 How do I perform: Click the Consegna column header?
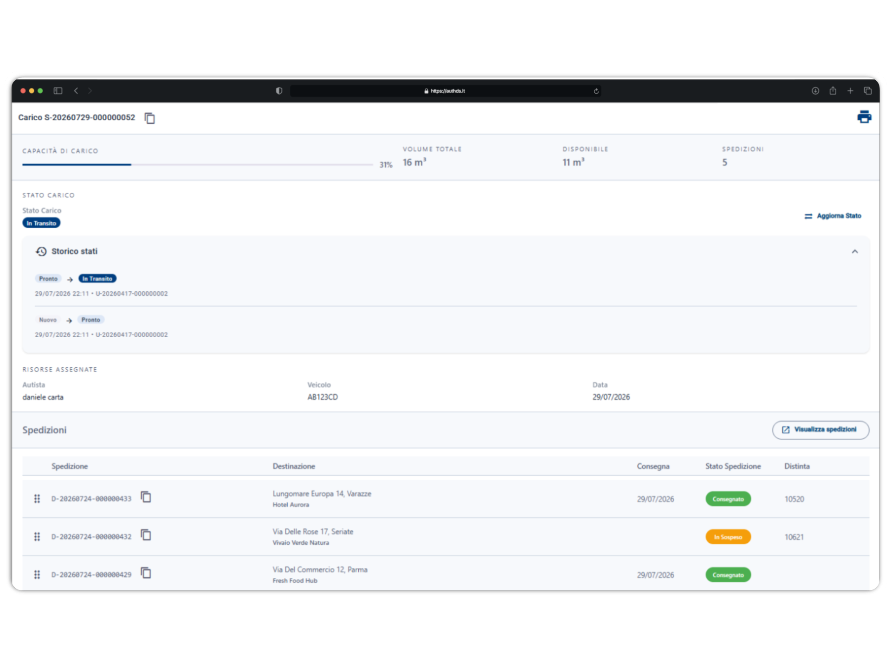coord(653,466)
